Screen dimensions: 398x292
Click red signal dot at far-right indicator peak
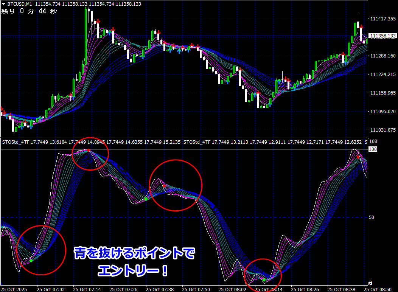(x=358, y=157)
